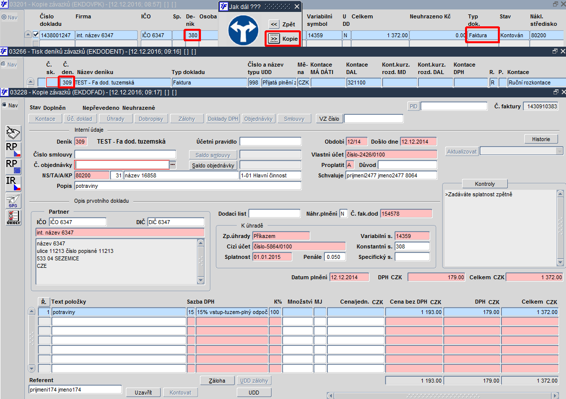Toggle checkbox on row 1438001247 in top window
The image size is (566, 399).
point(36,35)
